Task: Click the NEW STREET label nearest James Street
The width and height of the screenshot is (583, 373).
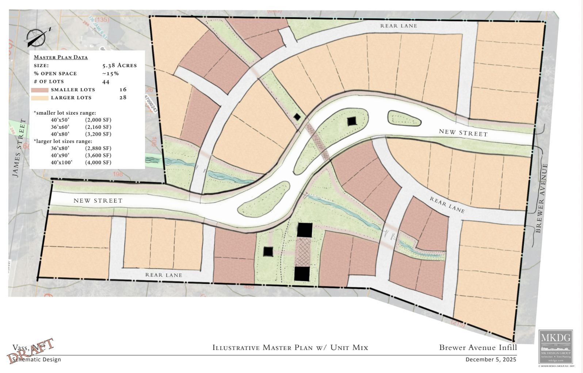Action: pyautogui.click(x=98, y=201)
